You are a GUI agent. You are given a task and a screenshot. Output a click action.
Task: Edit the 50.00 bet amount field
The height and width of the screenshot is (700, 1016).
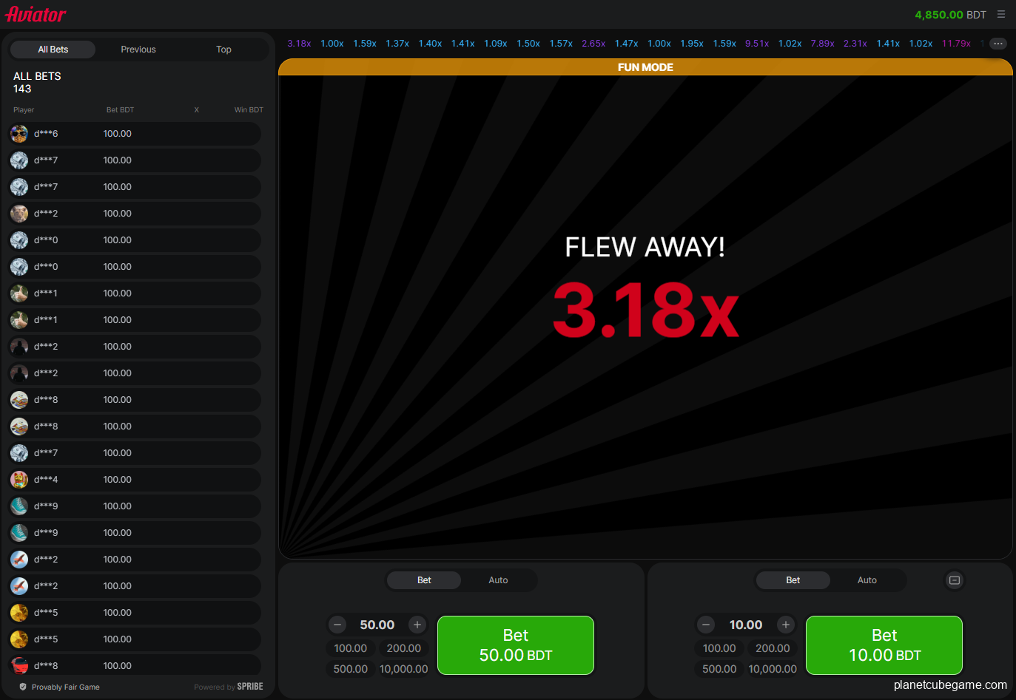(x=377, y=625)
